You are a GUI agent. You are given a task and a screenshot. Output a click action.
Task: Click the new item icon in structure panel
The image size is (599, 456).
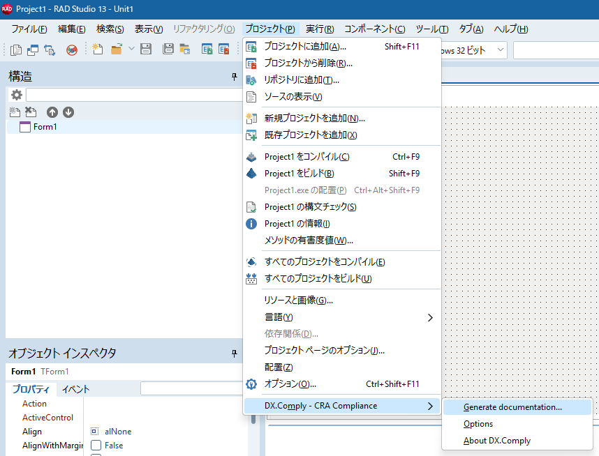pyautogui.click(x=15, y=112)
